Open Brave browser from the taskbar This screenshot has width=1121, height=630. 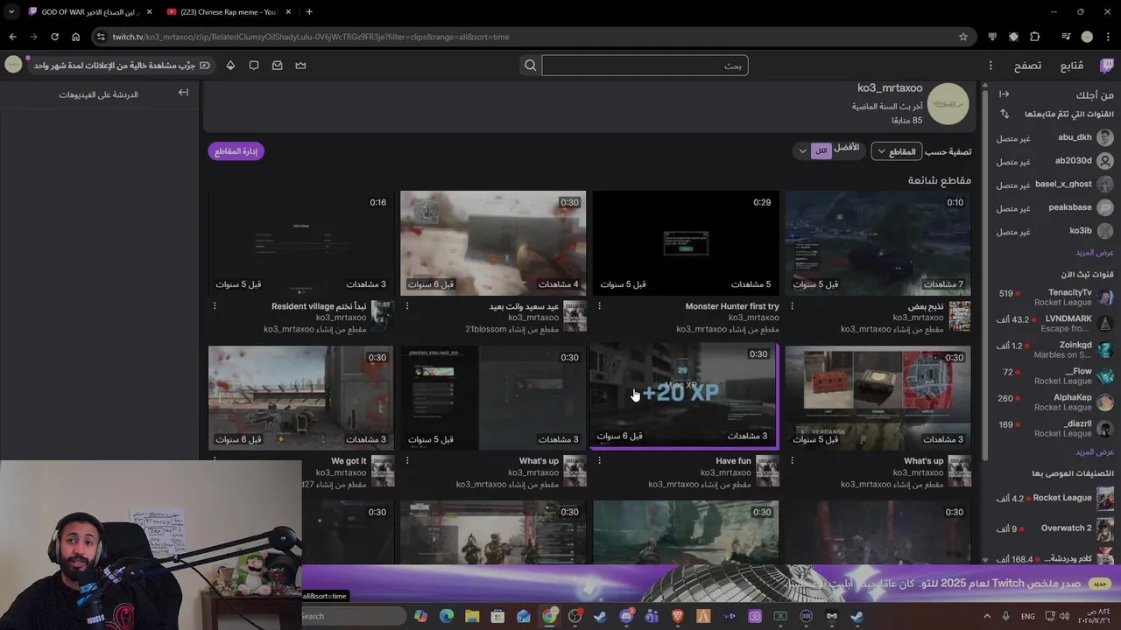point(677,616)
